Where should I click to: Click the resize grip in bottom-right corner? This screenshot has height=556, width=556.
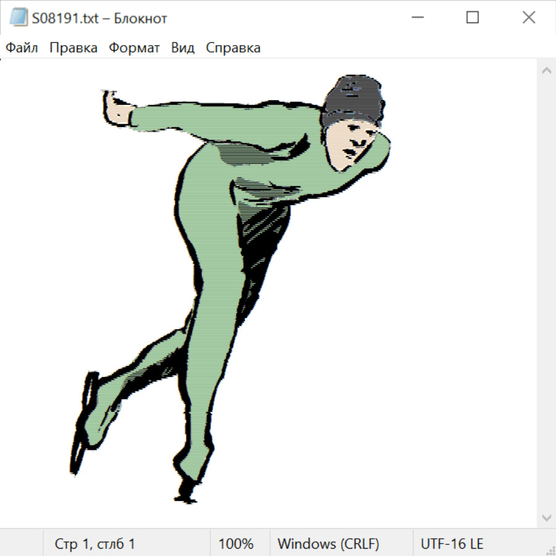click(550, 550)
